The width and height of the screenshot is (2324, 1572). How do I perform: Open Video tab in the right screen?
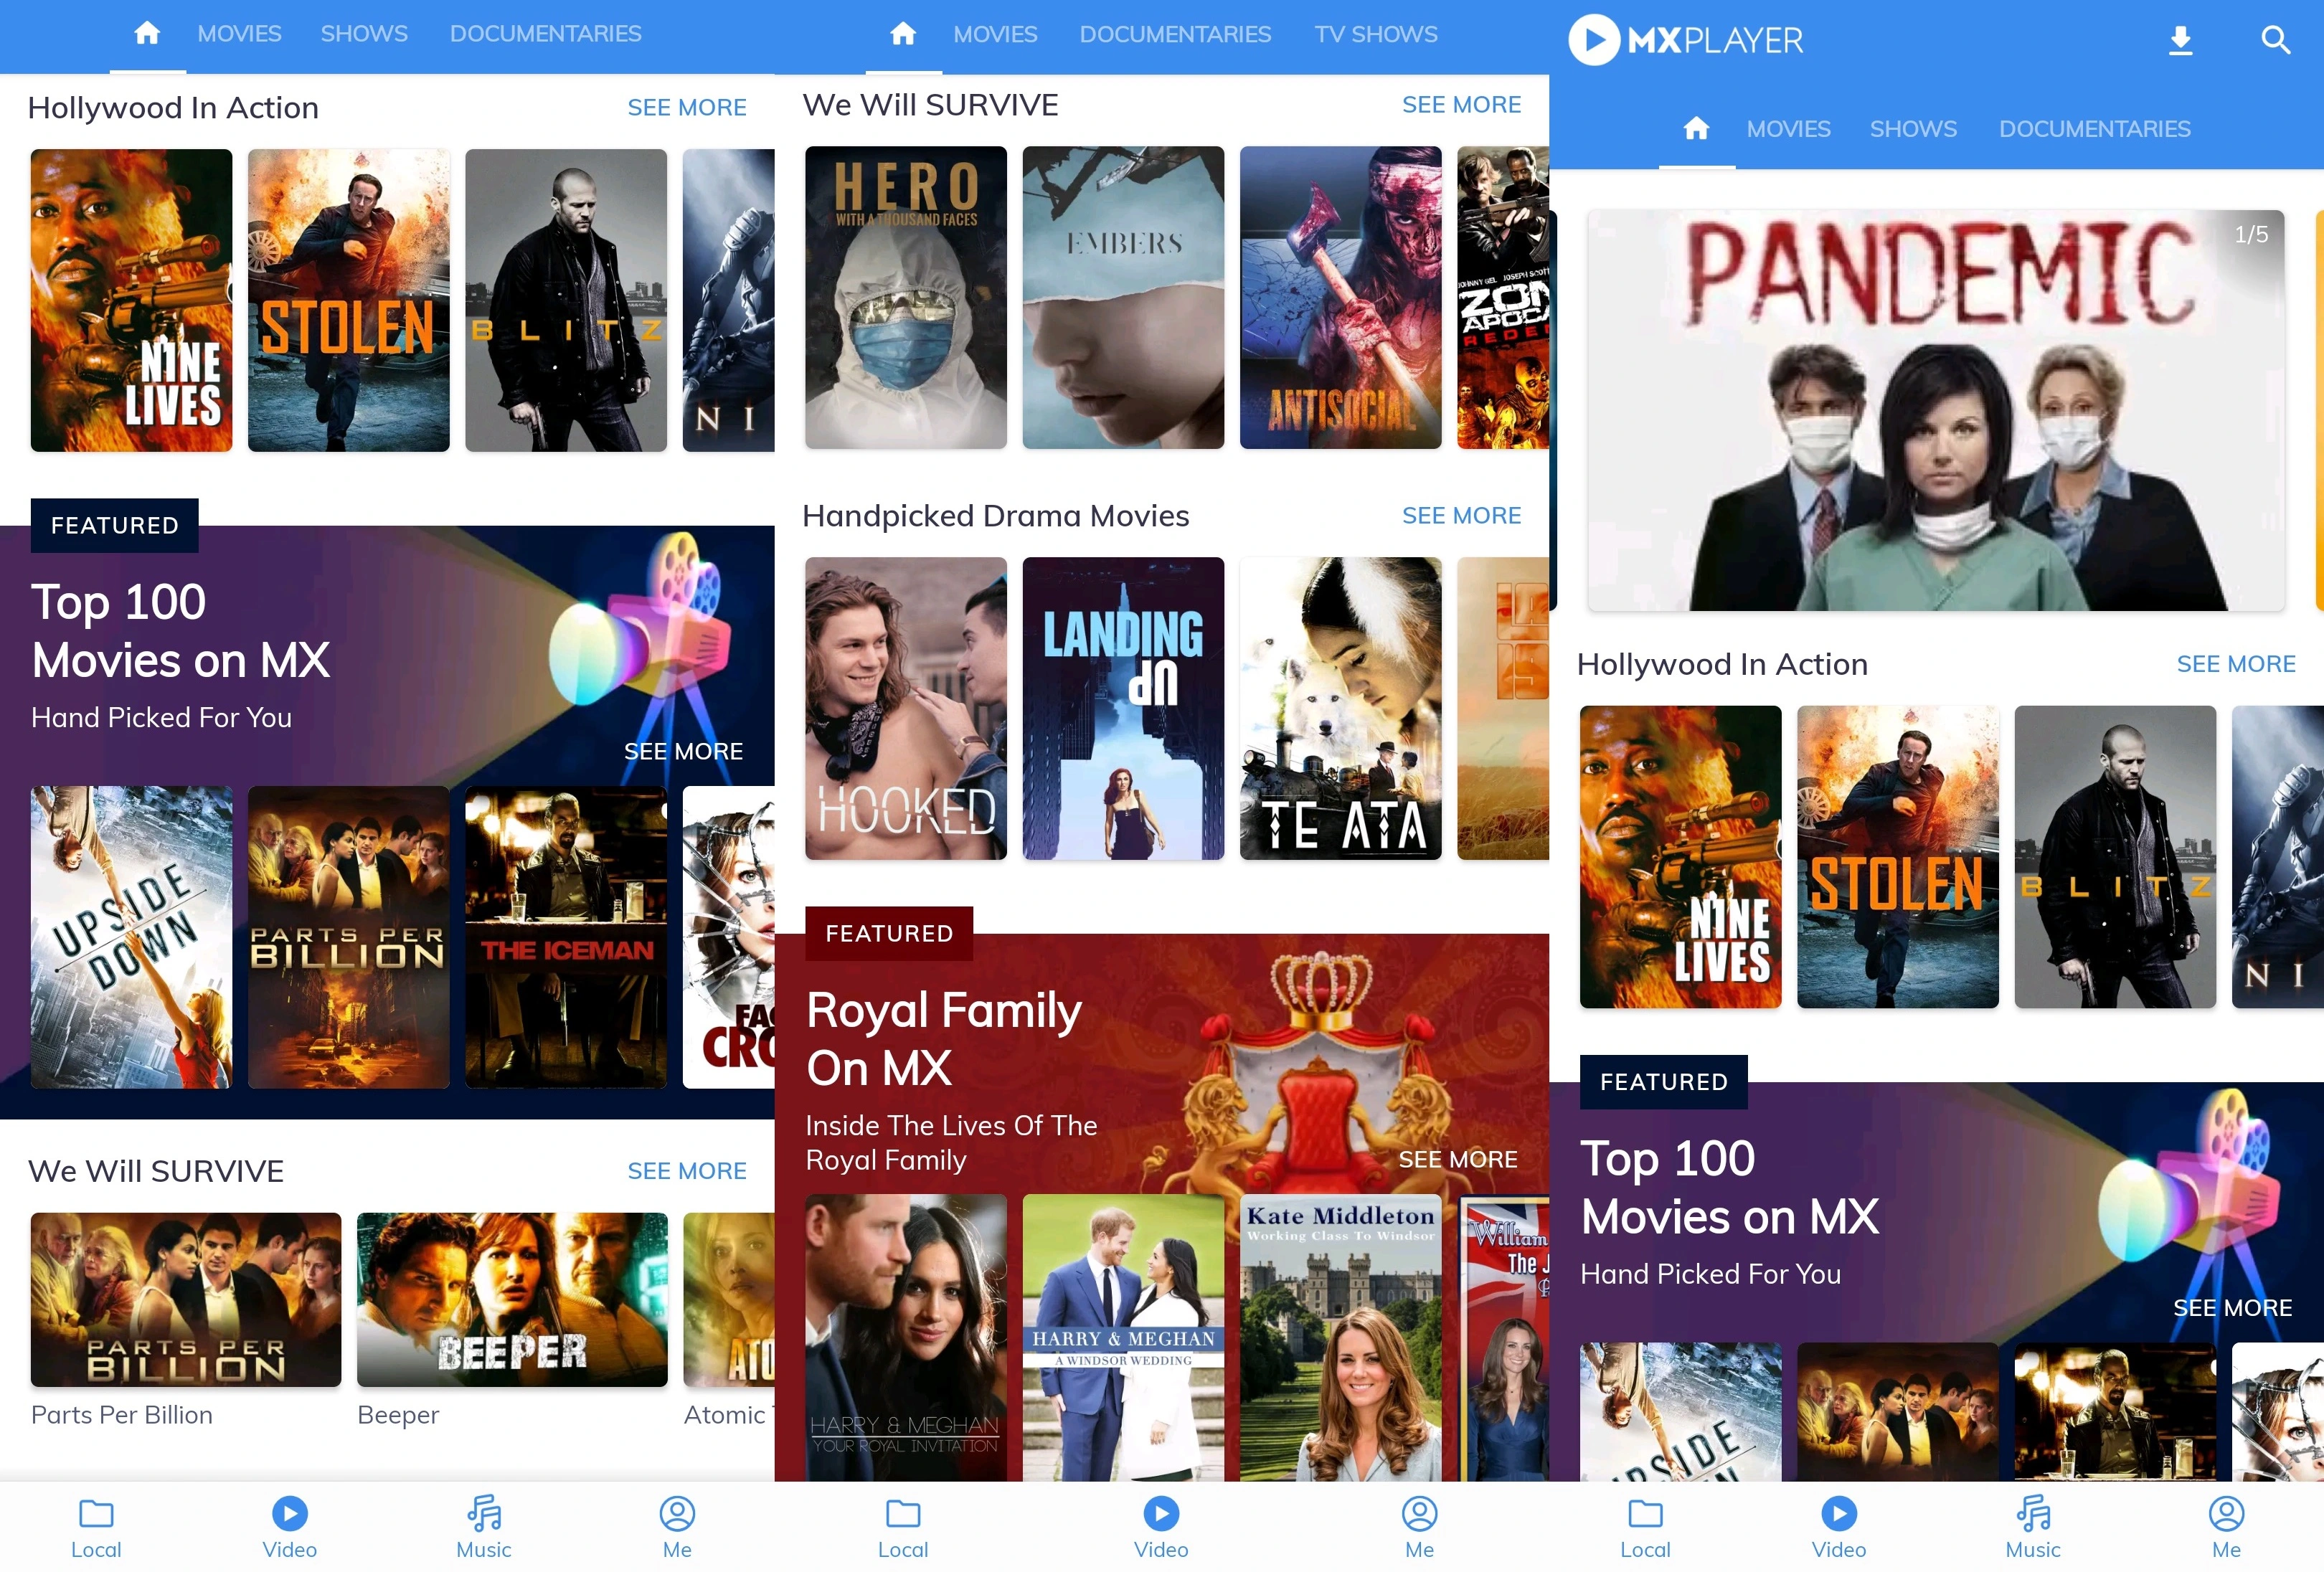(x=1839, y=1528)
